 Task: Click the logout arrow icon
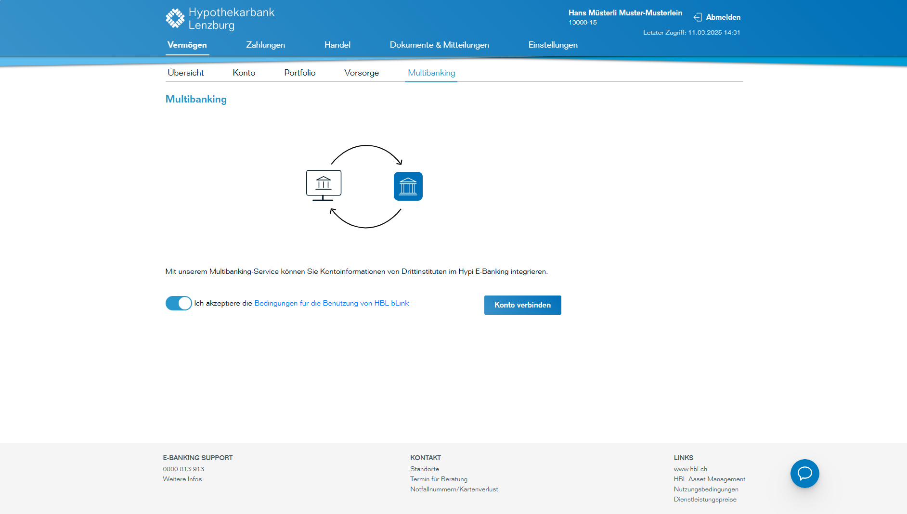(x=698, y=17)
